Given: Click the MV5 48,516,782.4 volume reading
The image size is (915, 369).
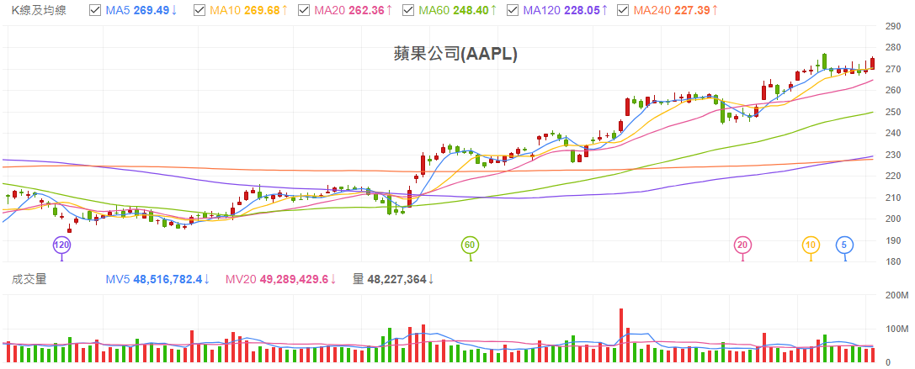Looking at the screenshot, I should coord(157,279).
